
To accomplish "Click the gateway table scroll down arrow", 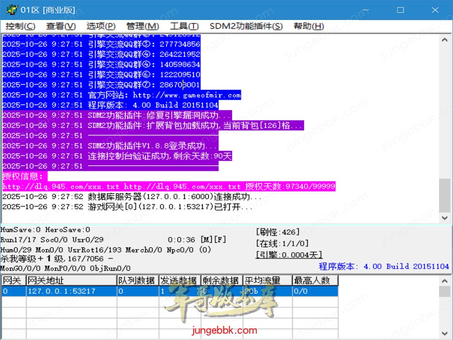I will coord(445,333).
